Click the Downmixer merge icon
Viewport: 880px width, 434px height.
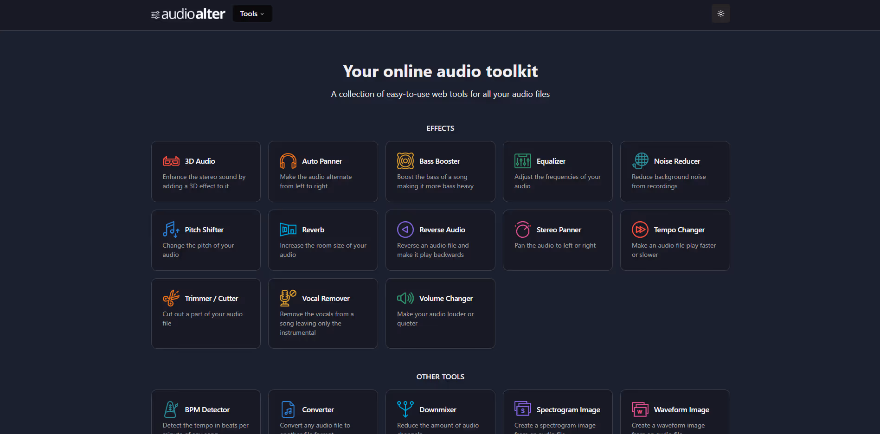(x=405, y=409)
